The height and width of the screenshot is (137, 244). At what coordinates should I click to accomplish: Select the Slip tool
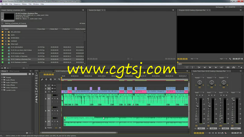coord(36,92)
